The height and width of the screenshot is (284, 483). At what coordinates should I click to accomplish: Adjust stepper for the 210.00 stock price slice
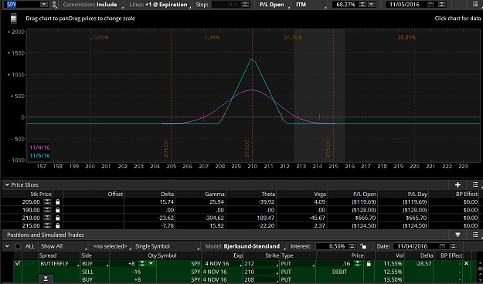pos(47,218)
